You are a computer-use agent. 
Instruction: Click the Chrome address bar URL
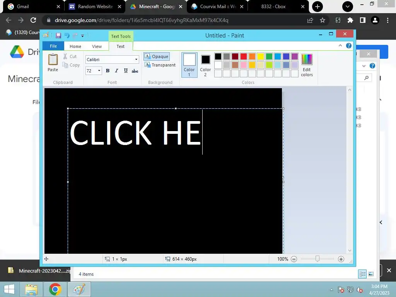click(142, 20)
